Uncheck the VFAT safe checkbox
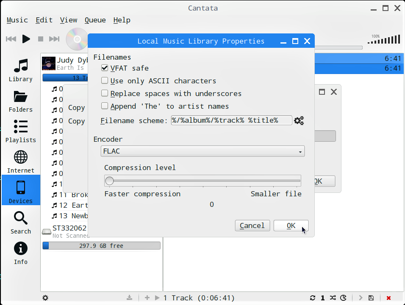Viewport: 405px width, 305px height. coord(105,68)
